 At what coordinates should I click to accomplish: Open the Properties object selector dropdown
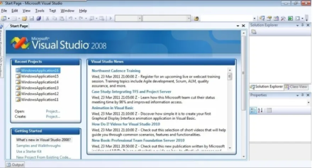coord(308,102)
